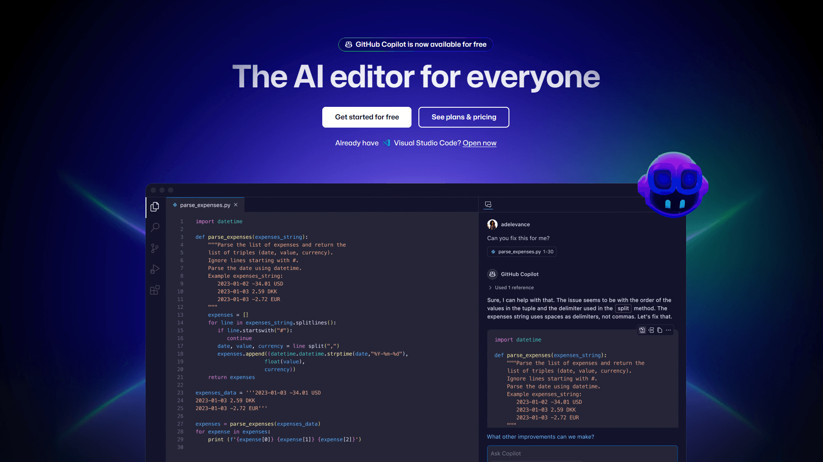823x462 pixels.
Task: Click line number 17 in editor gutter
Action: click(180, 346)
